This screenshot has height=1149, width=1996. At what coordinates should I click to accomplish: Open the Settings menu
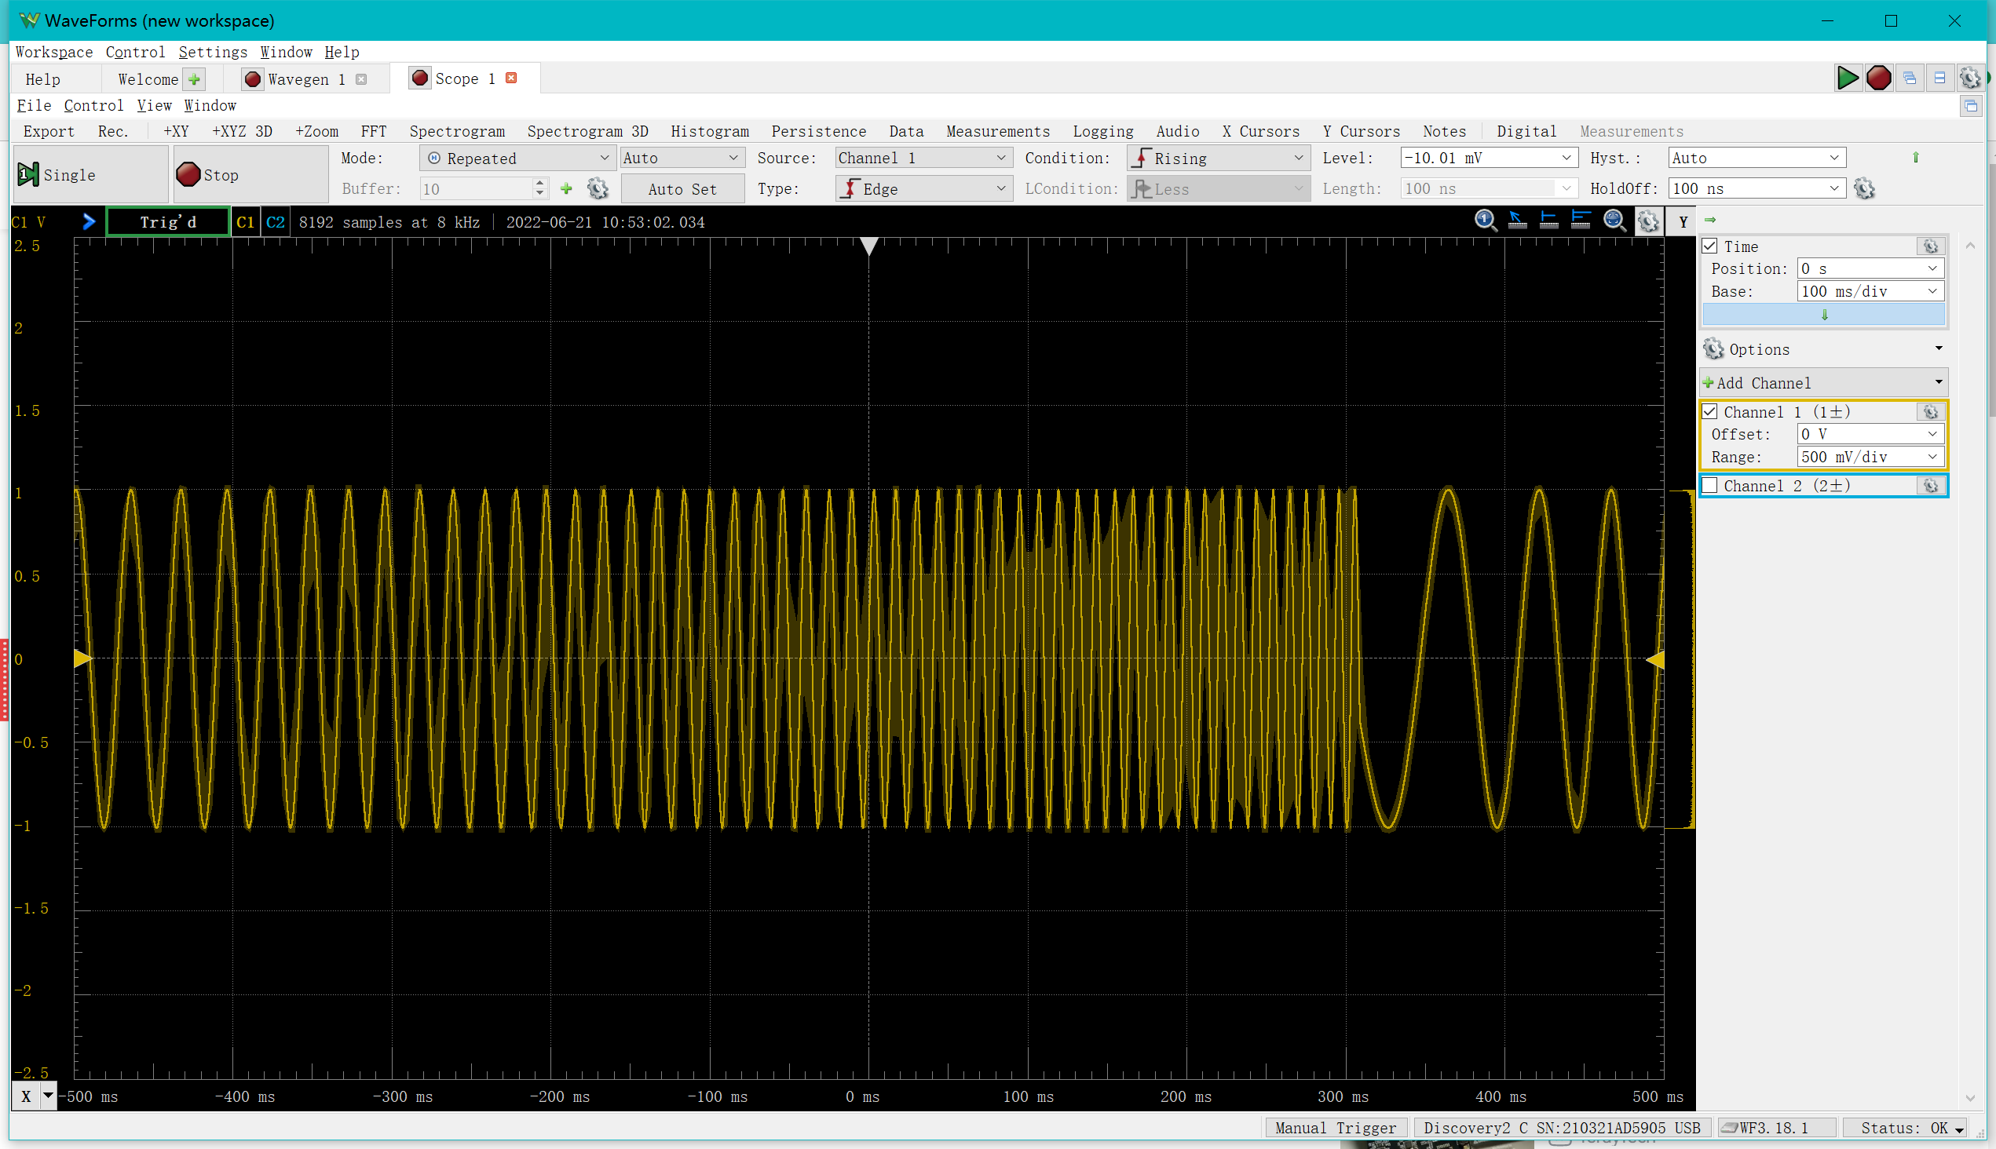212,52
